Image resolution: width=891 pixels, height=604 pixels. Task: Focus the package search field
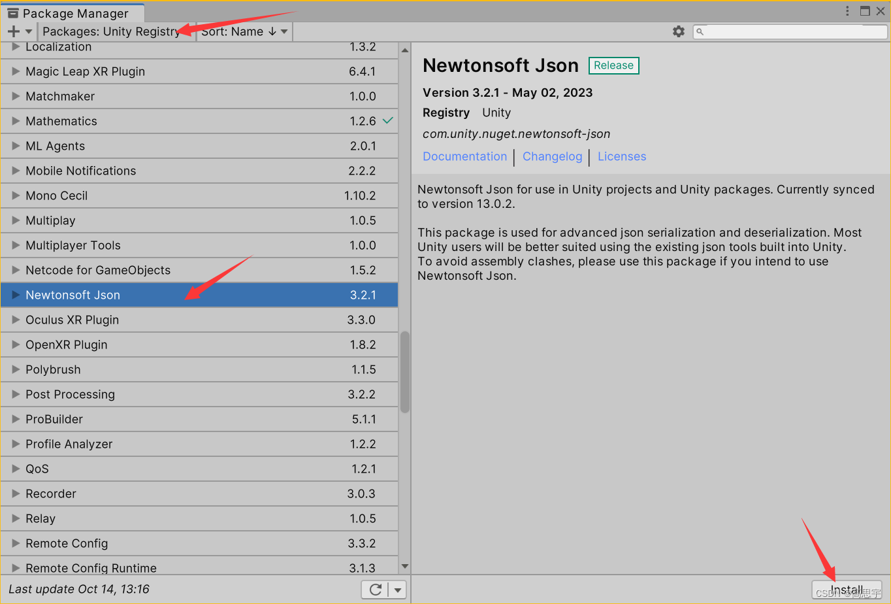tap(790, 31)
